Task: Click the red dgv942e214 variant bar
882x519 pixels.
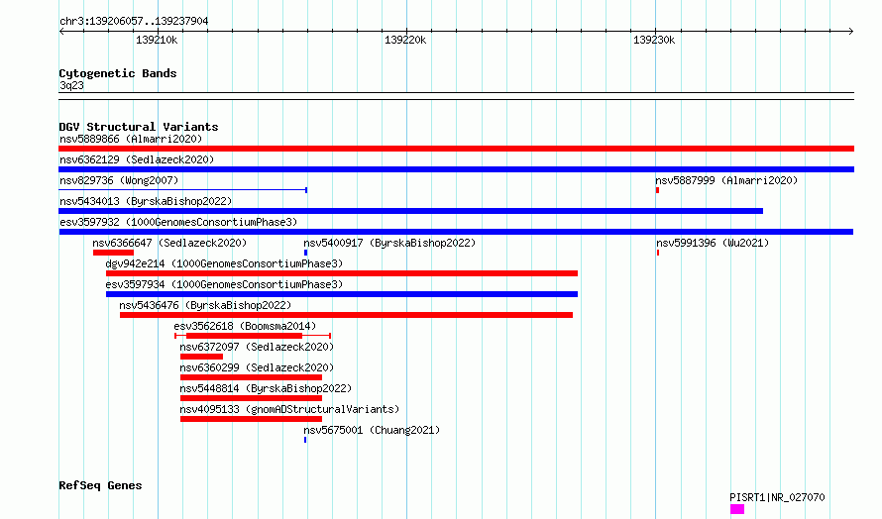Action: pyautogui.click(x=342, y=273)
